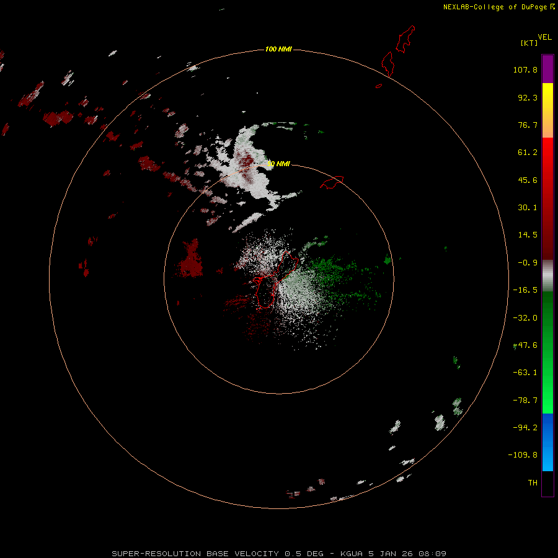Click the Super-Resolution Base Velocity caption text
Screen dimensions: 558x558
tap(278, 554)
